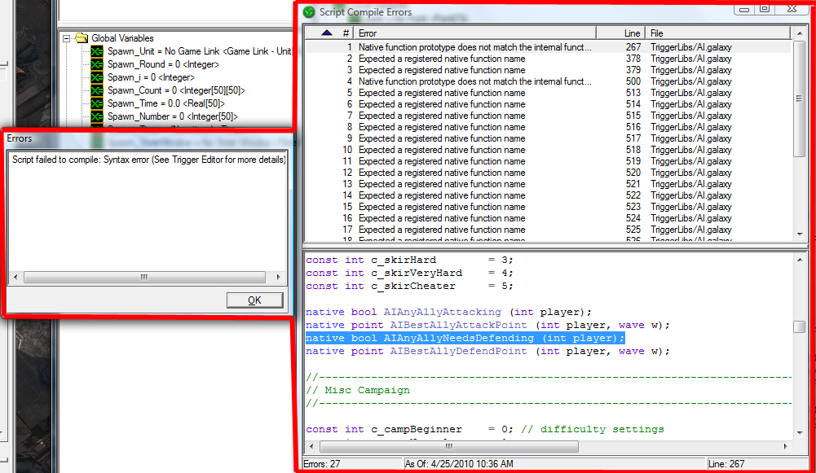Click the code pane horizontal scrollbar thumb

coord(448,446)
